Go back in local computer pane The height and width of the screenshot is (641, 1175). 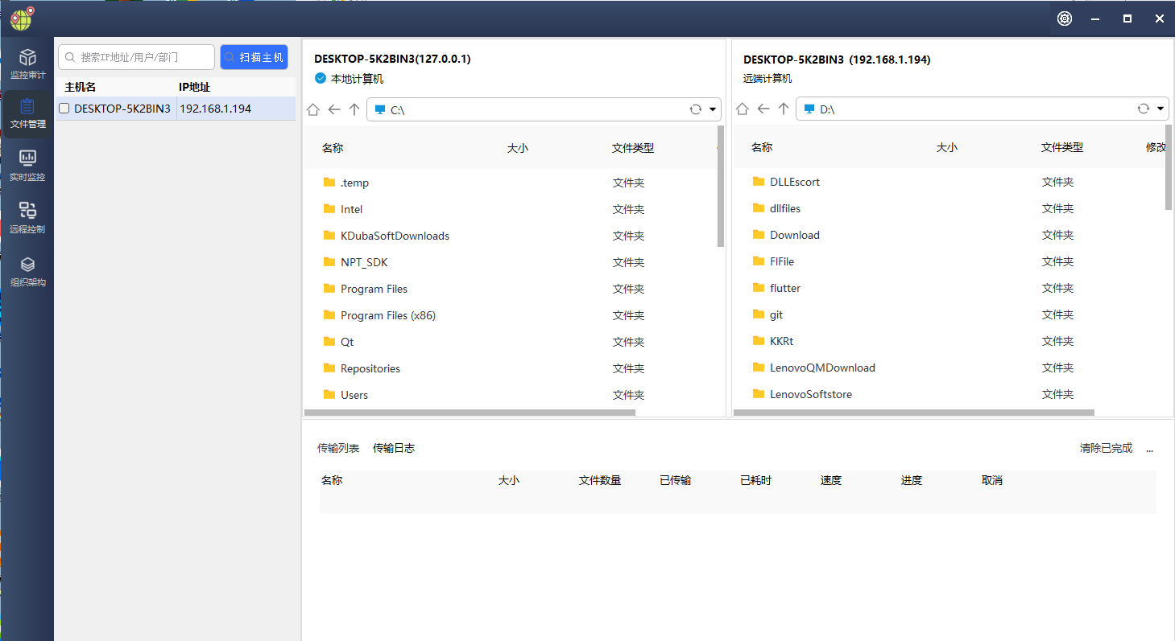pos(334,109)
